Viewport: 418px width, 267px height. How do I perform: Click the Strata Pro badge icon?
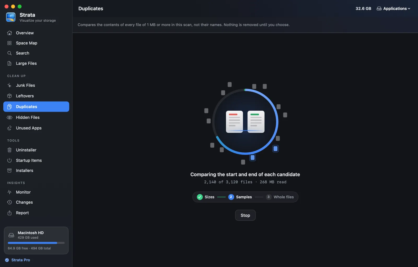[7, 260]
